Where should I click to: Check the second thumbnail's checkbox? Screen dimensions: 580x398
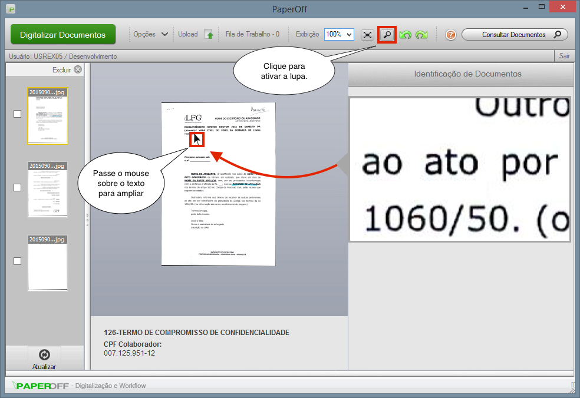click(17, 187)
